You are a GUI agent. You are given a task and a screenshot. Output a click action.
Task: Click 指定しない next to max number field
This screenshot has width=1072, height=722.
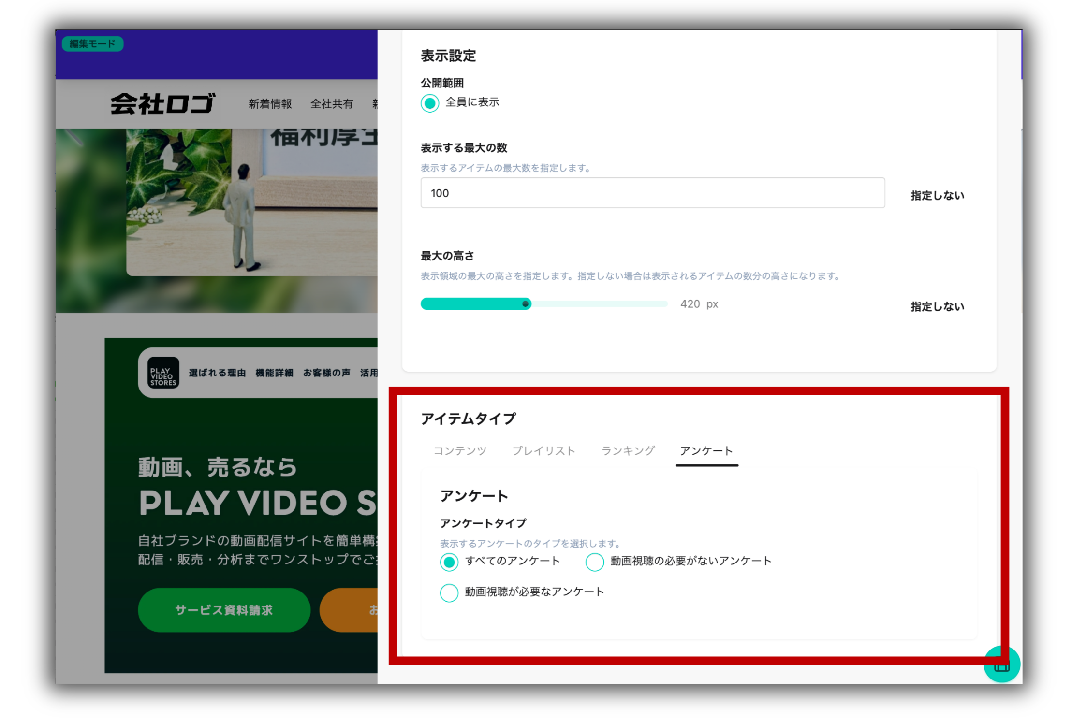click(x=937, y=196)
